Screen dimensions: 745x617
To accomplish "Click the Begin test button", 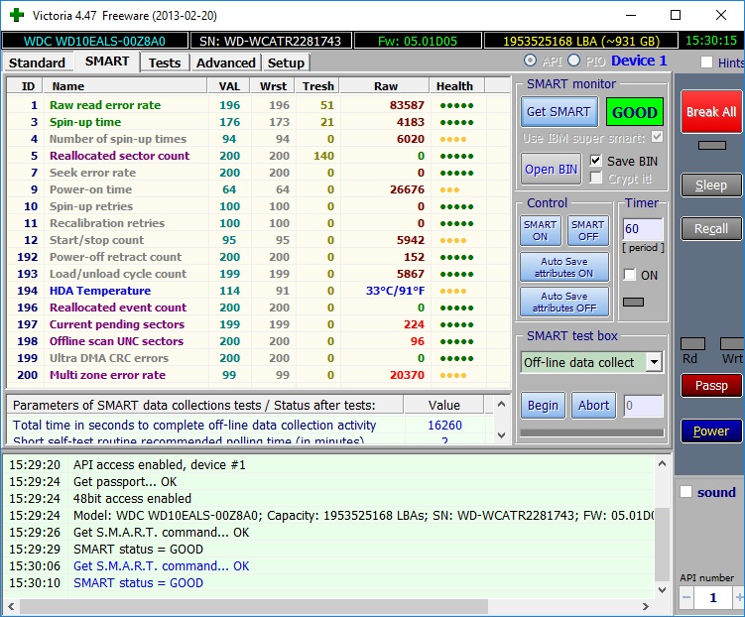I will [543, 405].
